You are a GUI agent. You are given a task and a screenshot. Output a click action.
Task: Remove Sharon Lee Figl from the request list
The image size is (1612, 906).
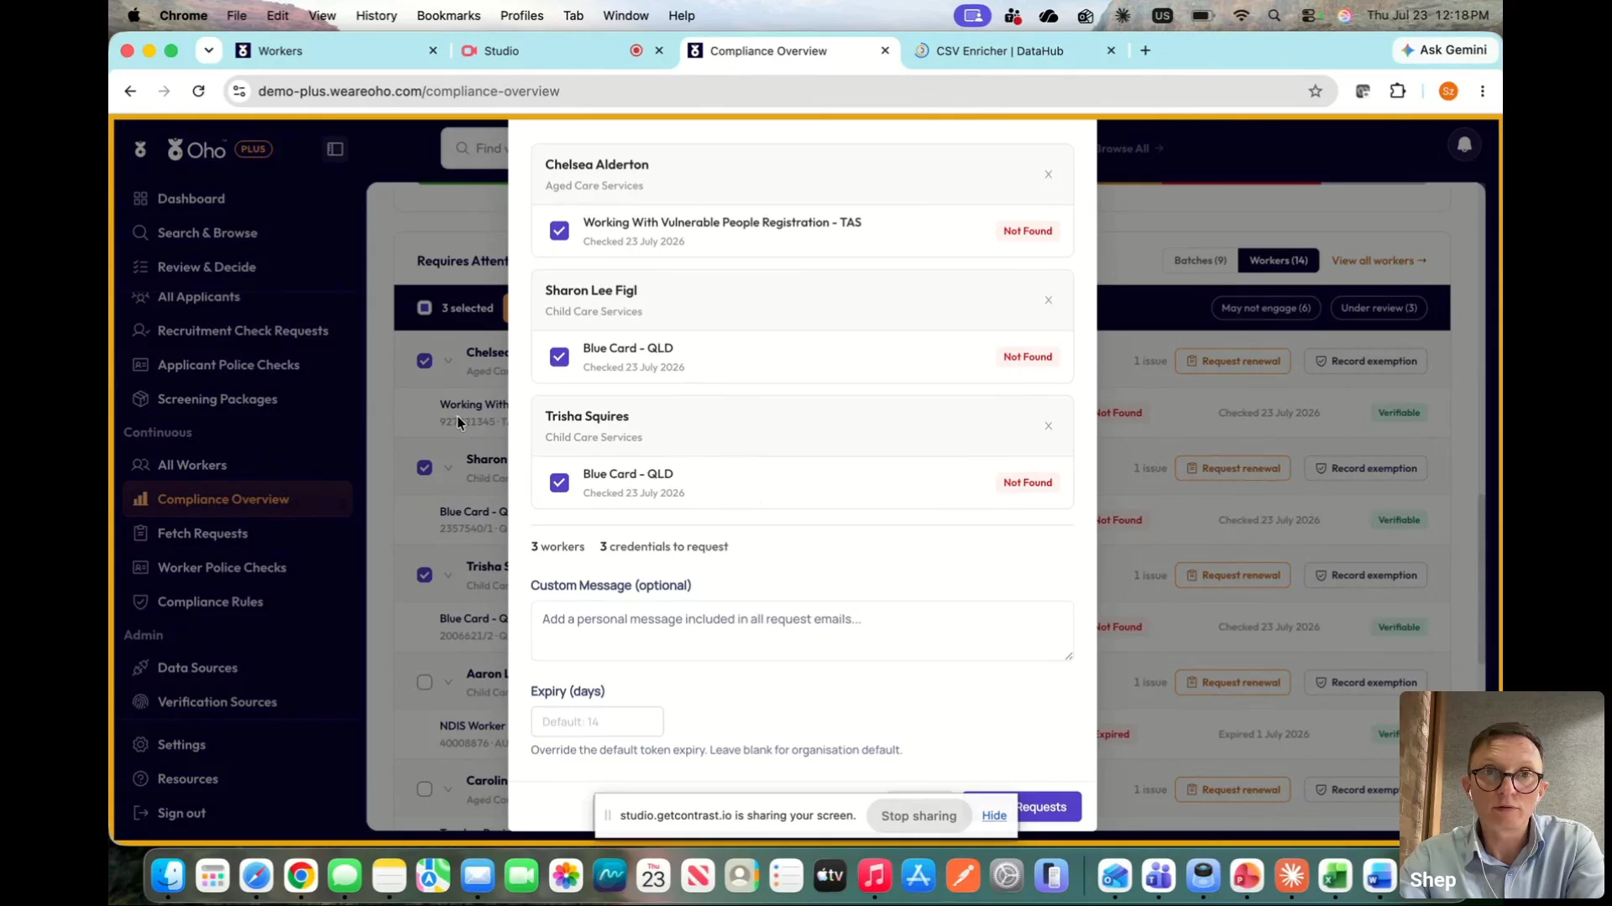pos(1049,300)
